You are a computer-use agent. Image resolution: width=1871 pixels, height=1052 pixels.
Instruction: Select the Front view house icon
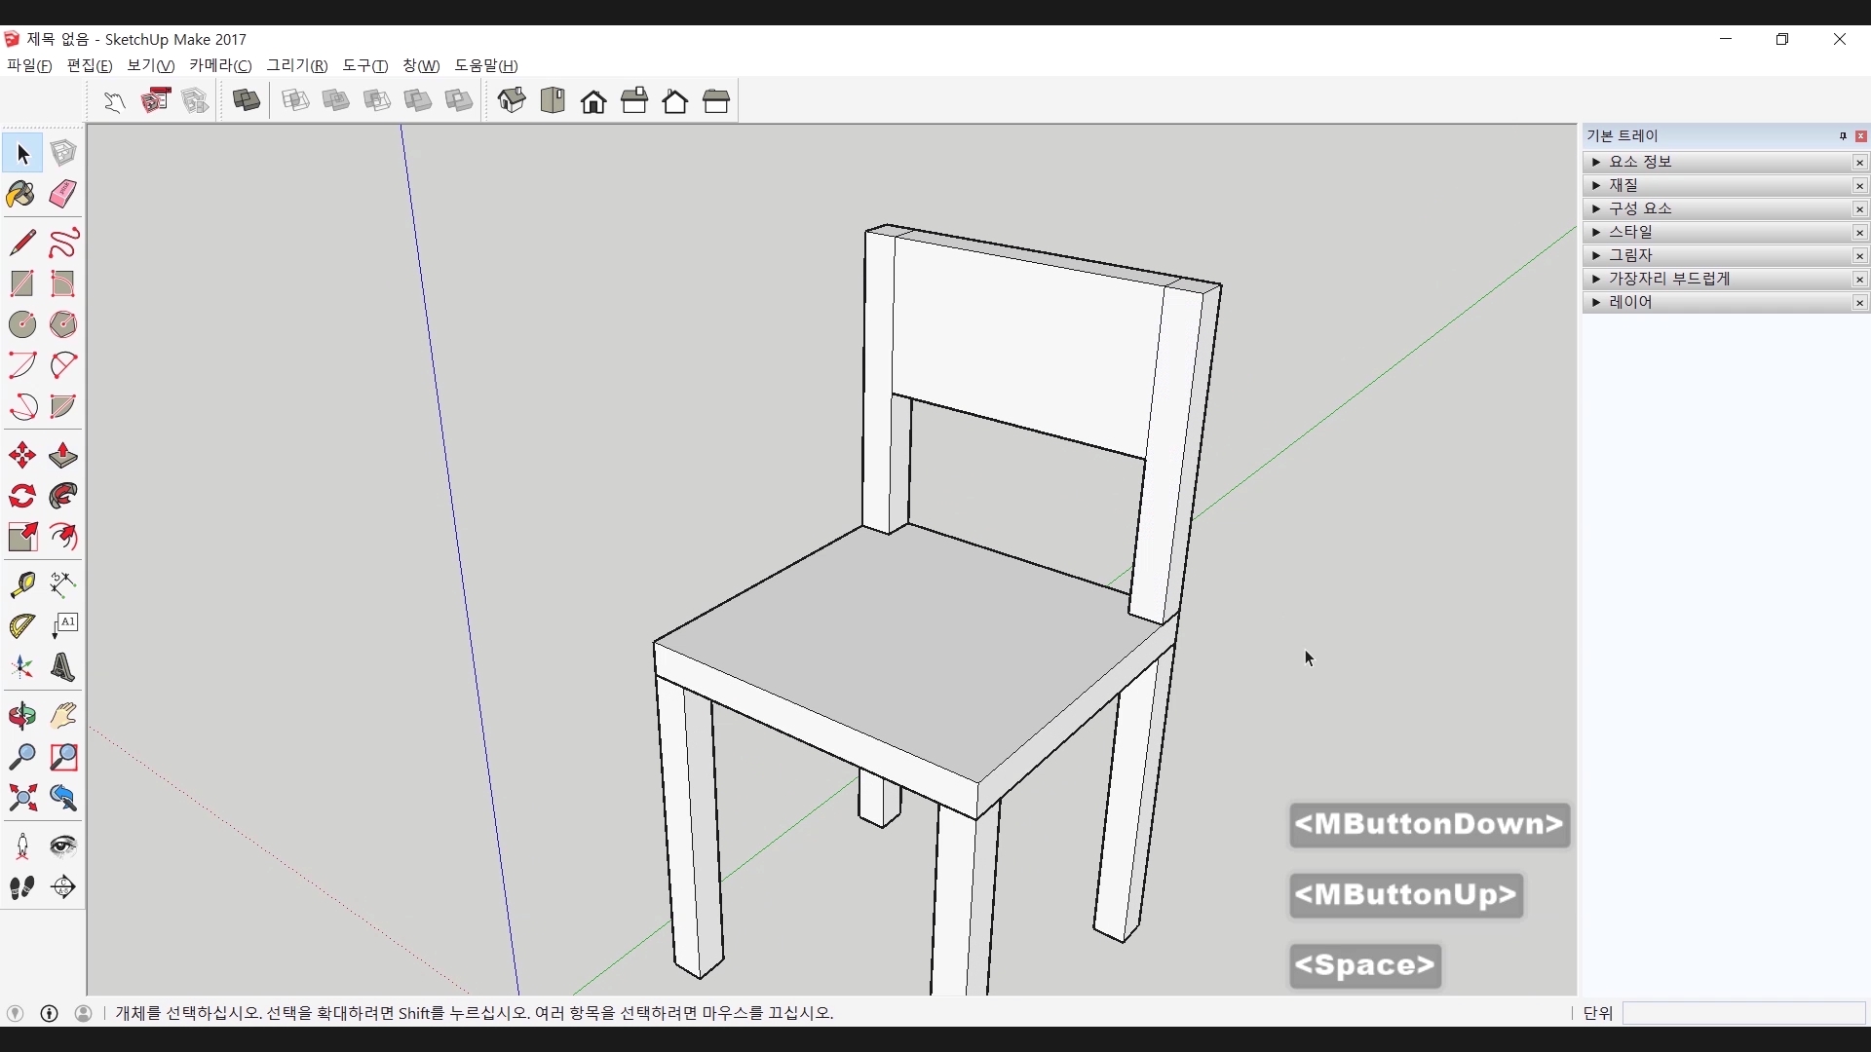[593, 101]
